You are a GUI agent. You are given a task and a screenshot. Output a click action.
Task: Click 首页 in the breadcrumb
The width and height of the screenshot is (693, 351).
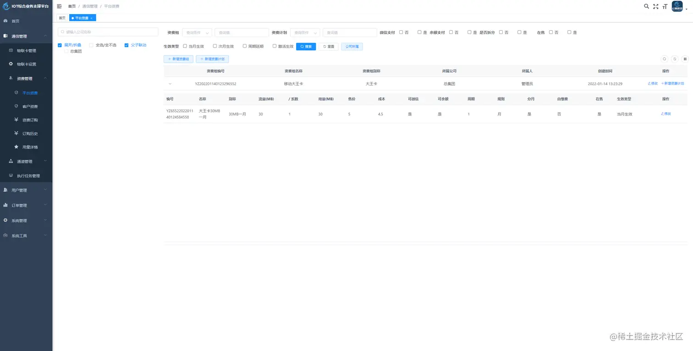72,6
